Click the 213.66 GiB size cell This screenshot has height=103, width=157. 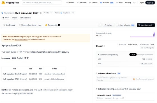[x=33, y=79]
